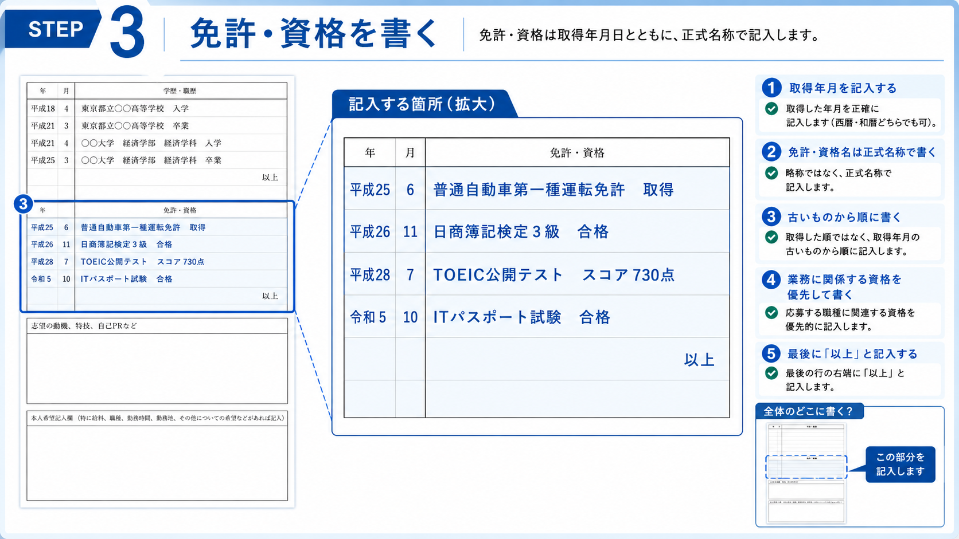Select the heading 最後に「以上」と記入する
The height and width of the screenshot is (539, 959).
852,354
